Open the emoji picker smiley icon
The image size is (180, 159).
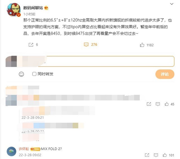point(21,74)
